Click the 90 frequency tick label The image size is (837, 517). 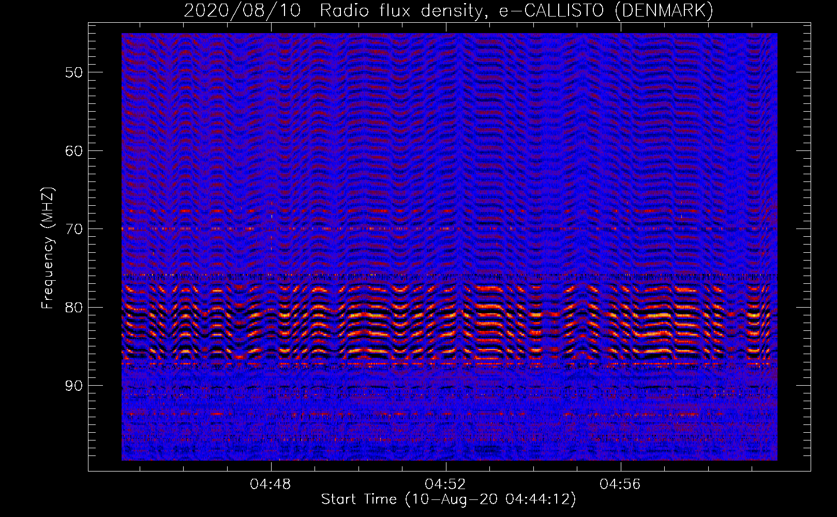[x=74, y=386]
